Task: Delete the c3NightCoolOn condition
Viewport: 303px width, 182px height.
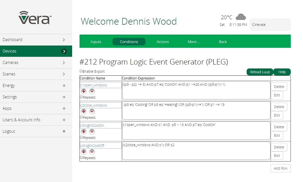Action: [279, 127]
